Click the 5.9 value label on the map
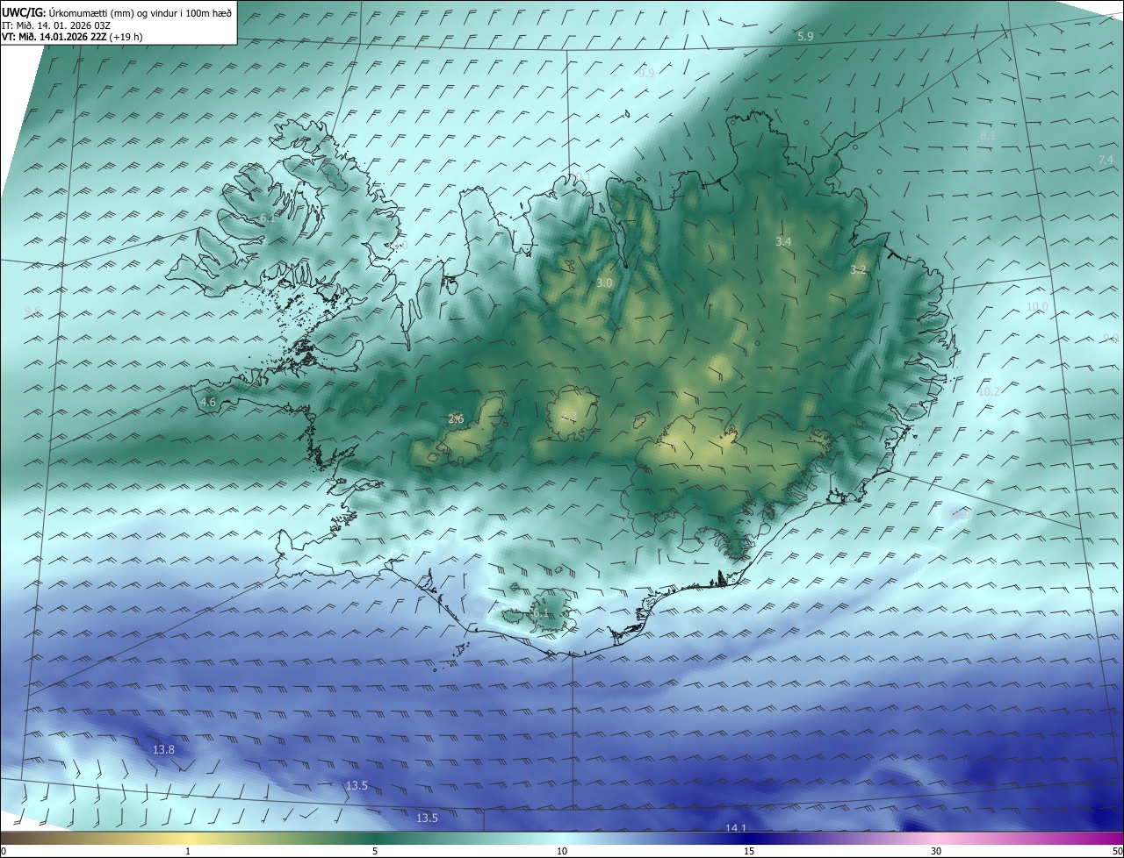 [805, 36]
